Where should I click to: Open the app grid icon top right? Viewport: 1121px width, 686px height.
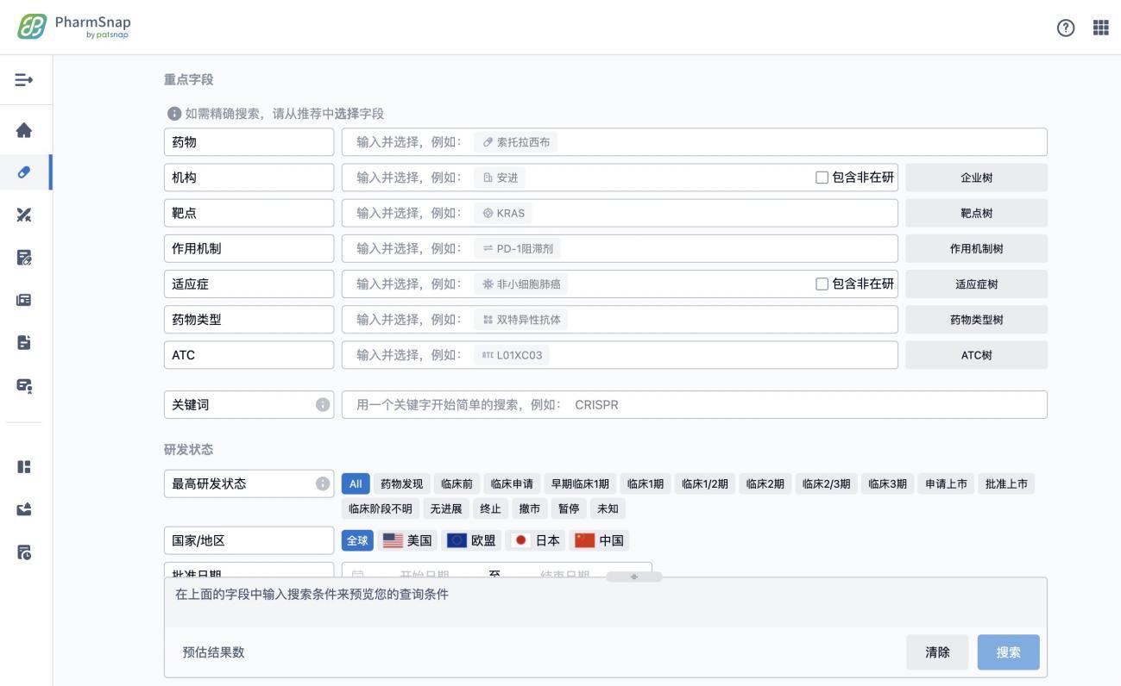1101,27
